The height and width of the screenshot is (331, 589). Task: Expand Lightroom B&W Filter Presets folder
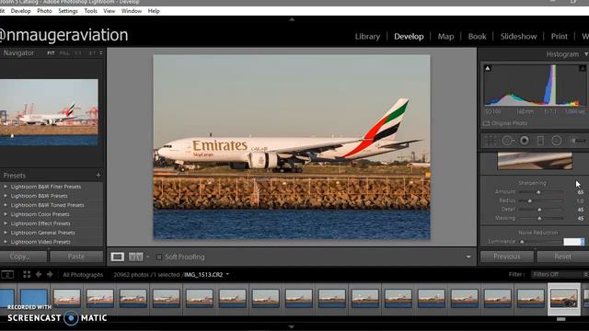pyautogui.click(x=6, y=187)
